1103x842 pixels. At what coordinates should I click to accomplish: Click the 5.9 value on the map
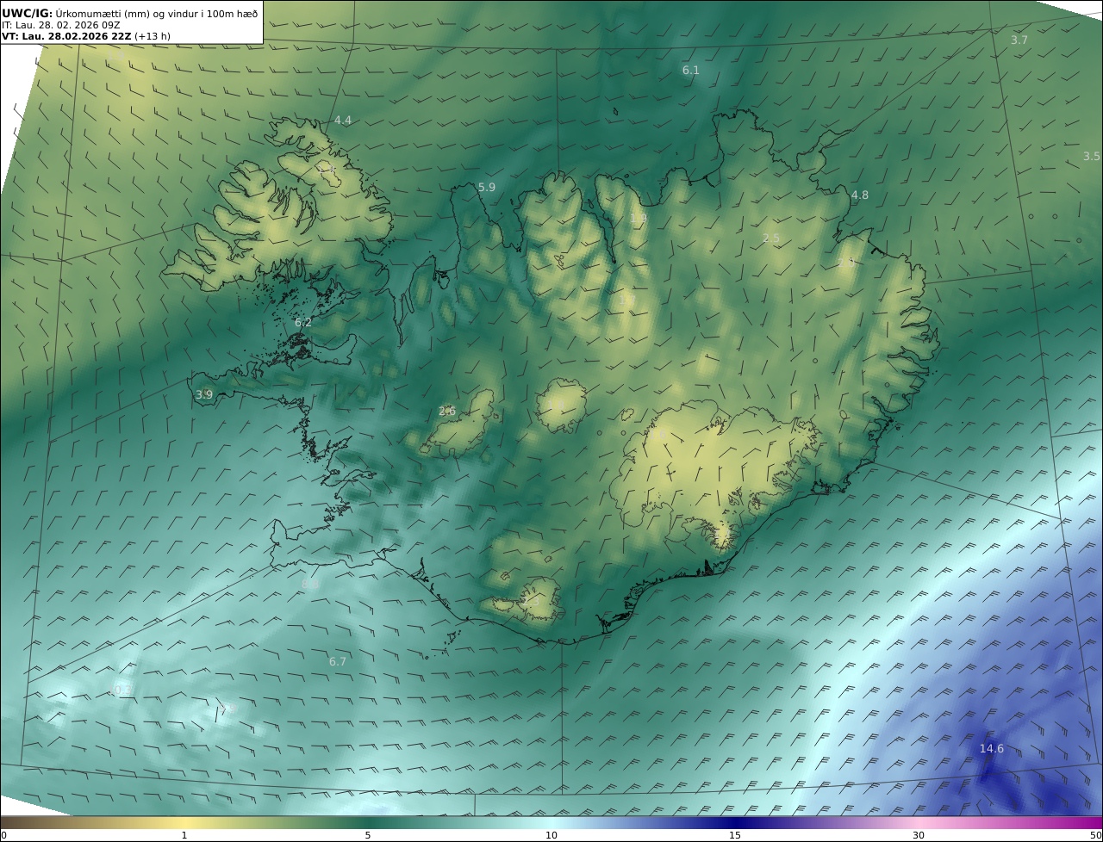(487, 188)
